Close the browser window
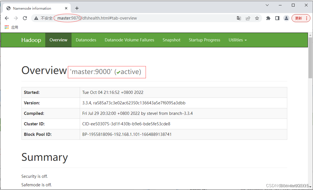 (306, 5)
